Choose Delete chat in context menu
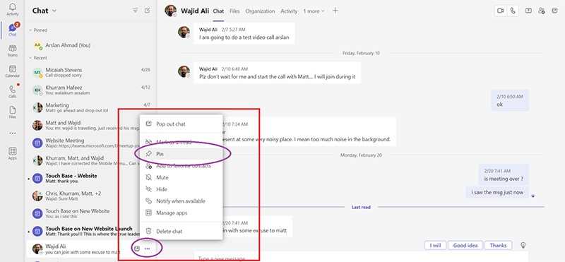Screen dimensions: 565x262 tap(181, 232)
